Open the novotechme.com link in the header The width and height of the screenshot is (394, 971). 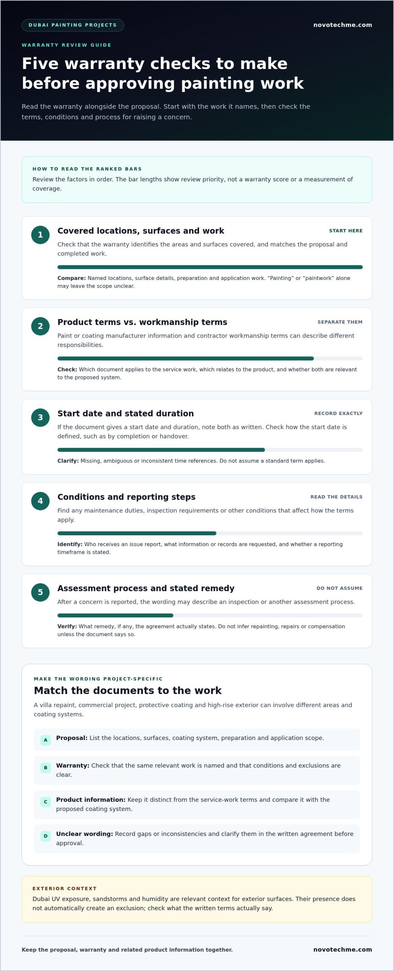(x=342, y=25)
